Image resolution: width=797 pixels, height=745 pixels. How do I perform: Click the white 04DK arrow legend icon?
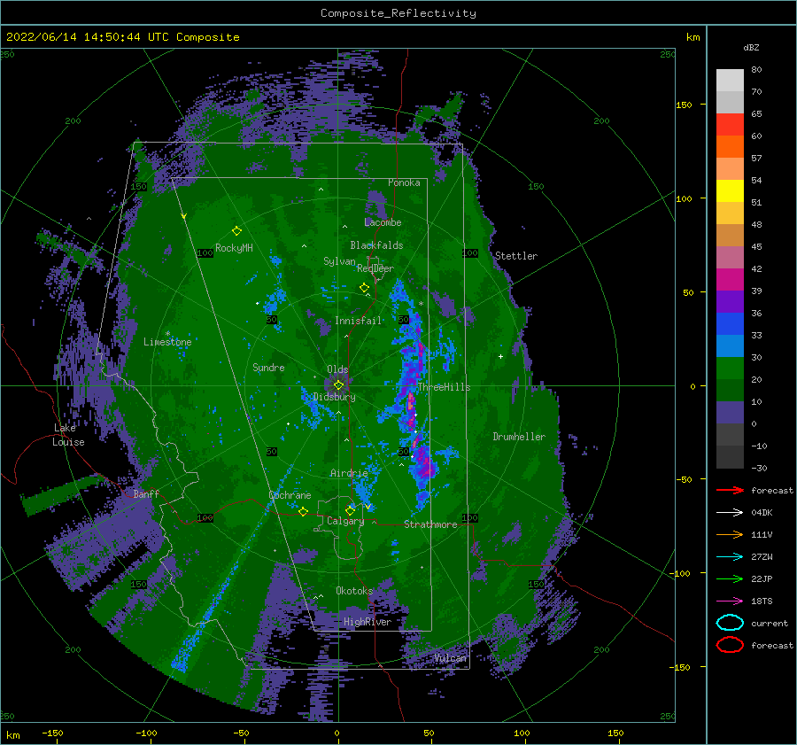730,512
